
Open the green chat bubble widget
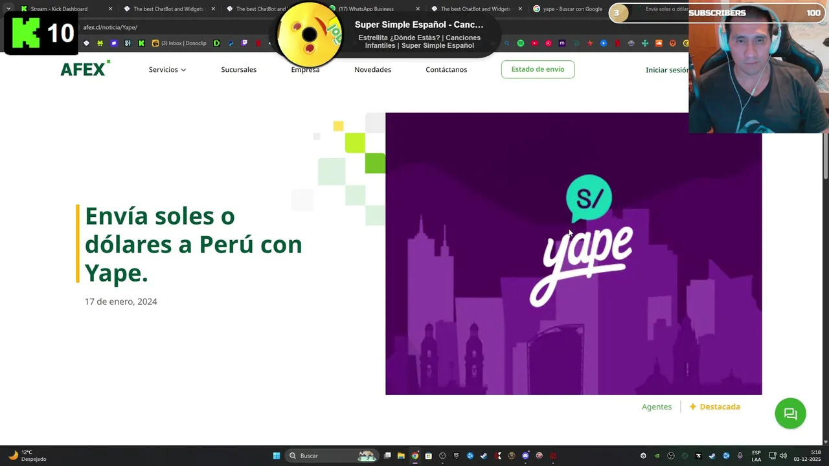coord(790,414)
